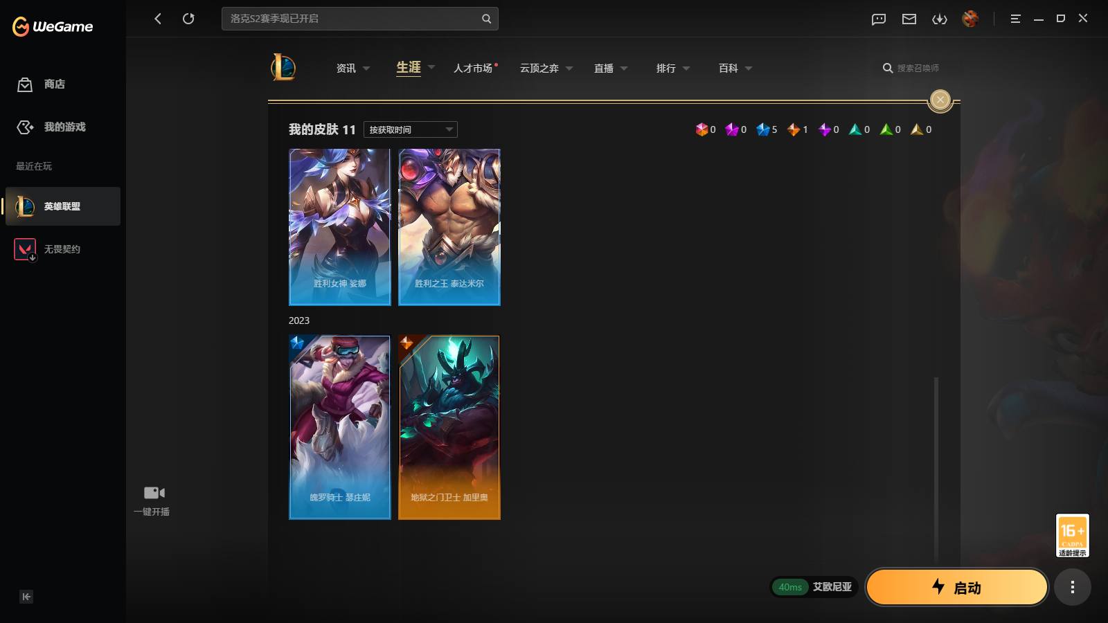Expand the 直播 dropdown
Viewport: 1108px width, 623px height.
624,69
